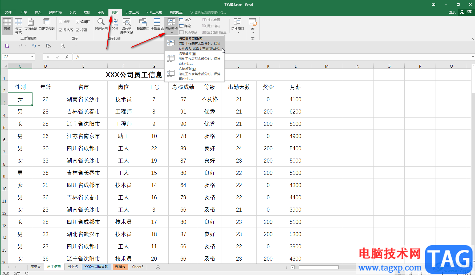The width and height of the screenshot is (475, 275).
Task: Zoom to selected range
Action: pyautogui.click(x=126, y=26)
